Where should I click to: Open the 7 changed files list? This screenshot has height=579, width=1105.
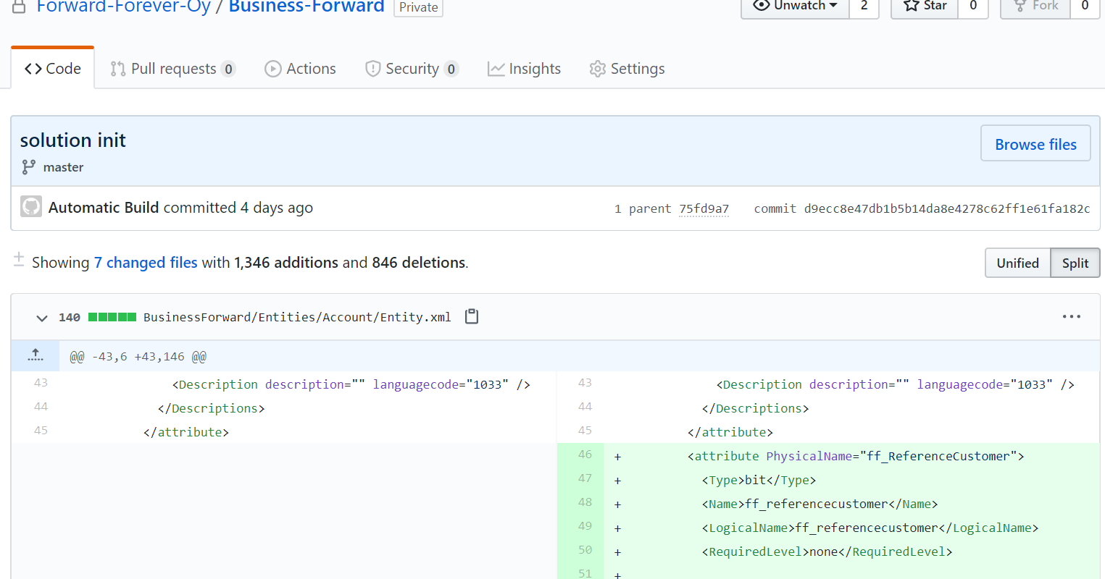click(x=146, y=263)
